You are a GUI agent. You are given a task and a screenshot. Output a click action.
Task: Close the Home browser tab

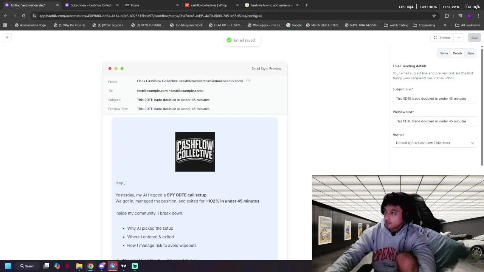pyautogui.click(x=177, y=5)
